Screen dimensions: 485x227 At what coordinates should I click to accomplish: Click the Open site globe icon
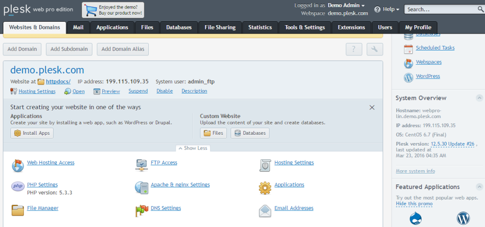tap(67, 91)
